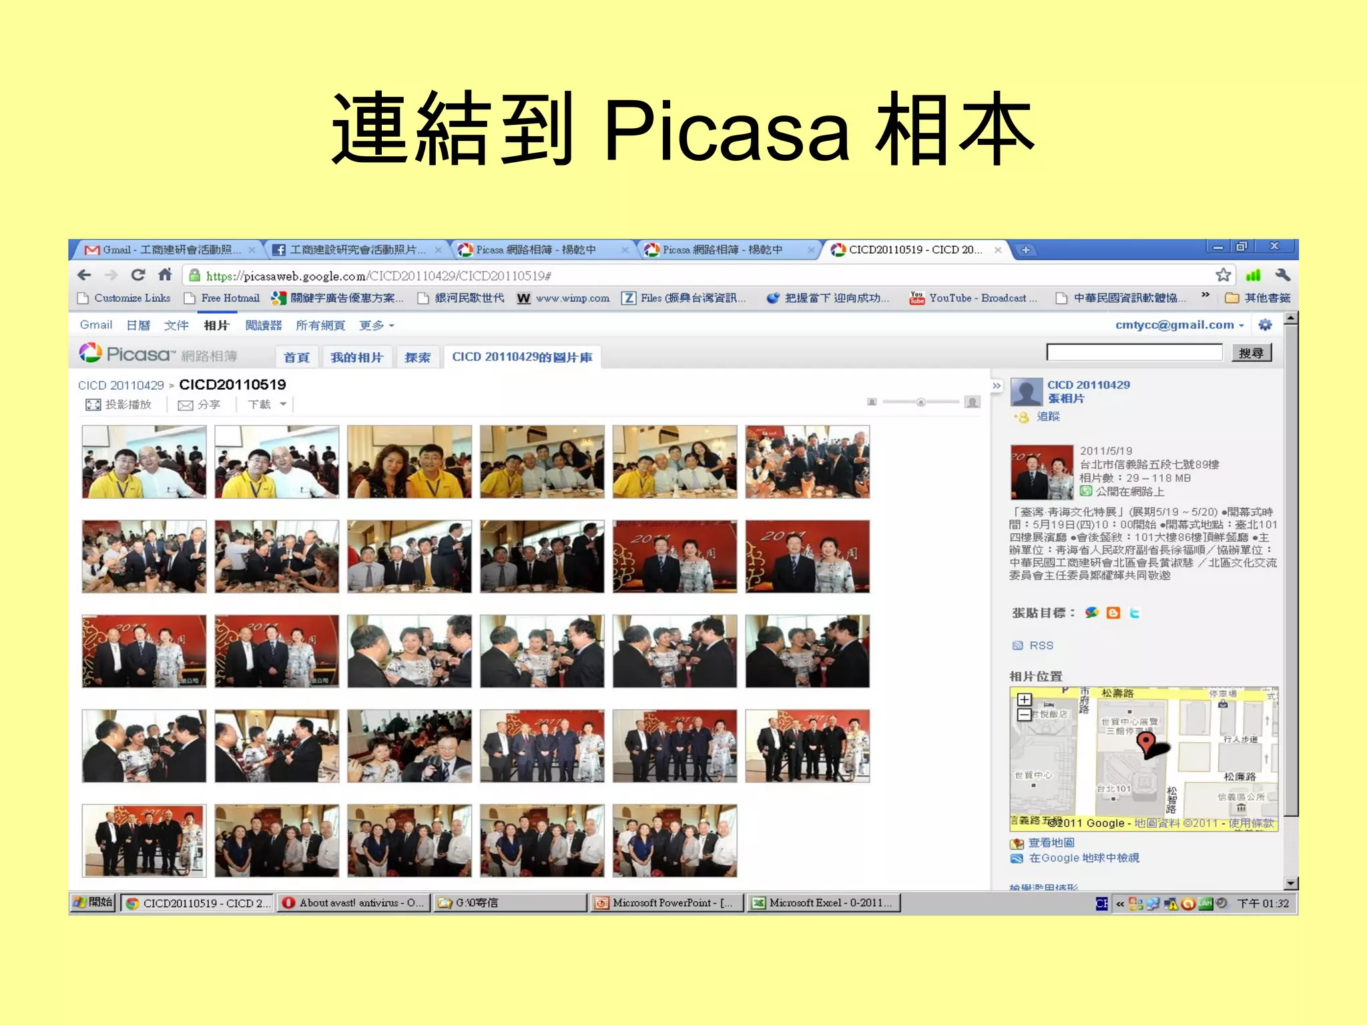Viewport: 1367px width, 1025px height.
Task: Zoom out on the map
Action: pos(1025,715)
